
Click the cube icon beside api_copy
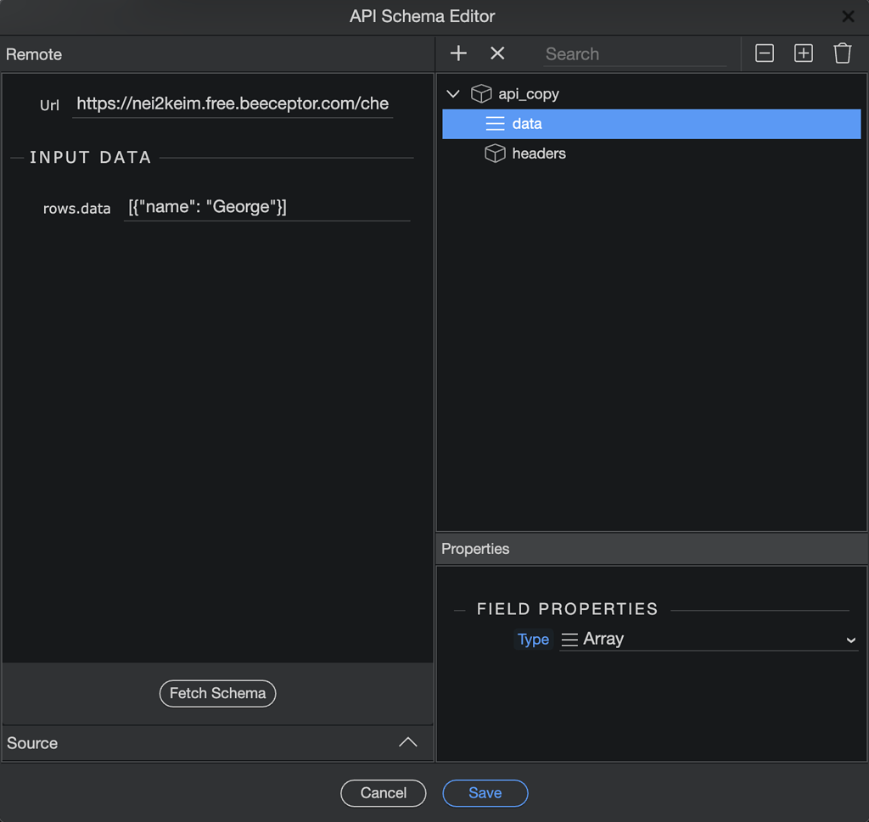click(480, 93)
